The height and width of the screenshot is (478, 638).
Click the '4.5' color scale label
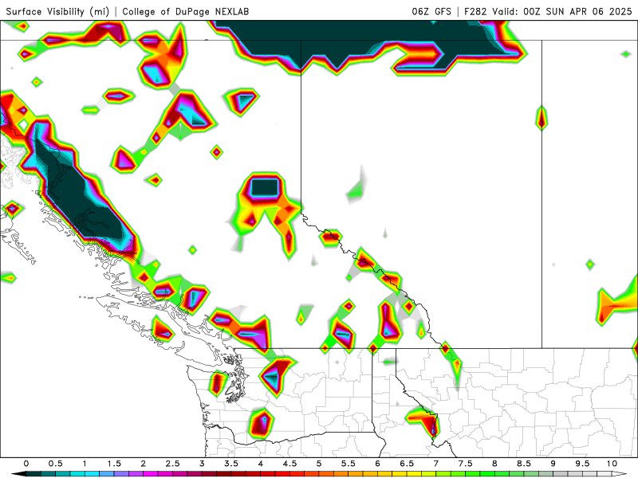coord(289,464)
